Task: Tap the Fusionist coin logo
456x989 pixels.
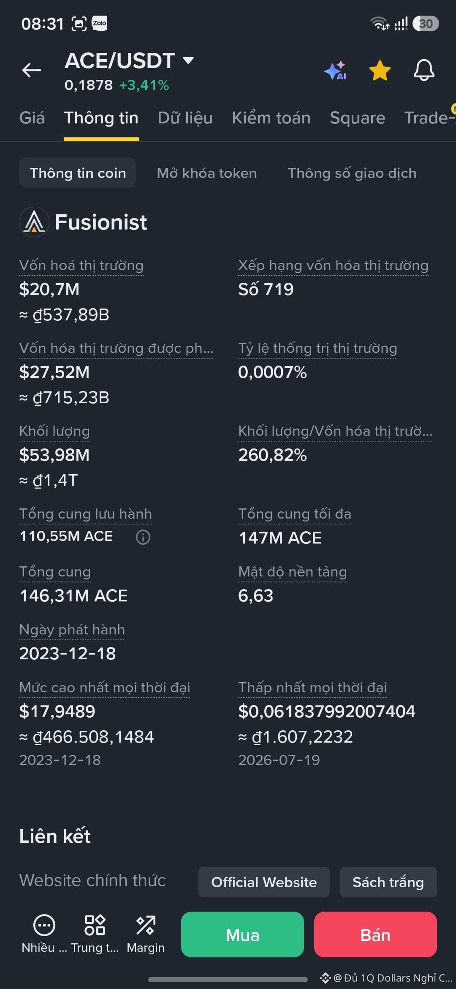Action: 34,222
